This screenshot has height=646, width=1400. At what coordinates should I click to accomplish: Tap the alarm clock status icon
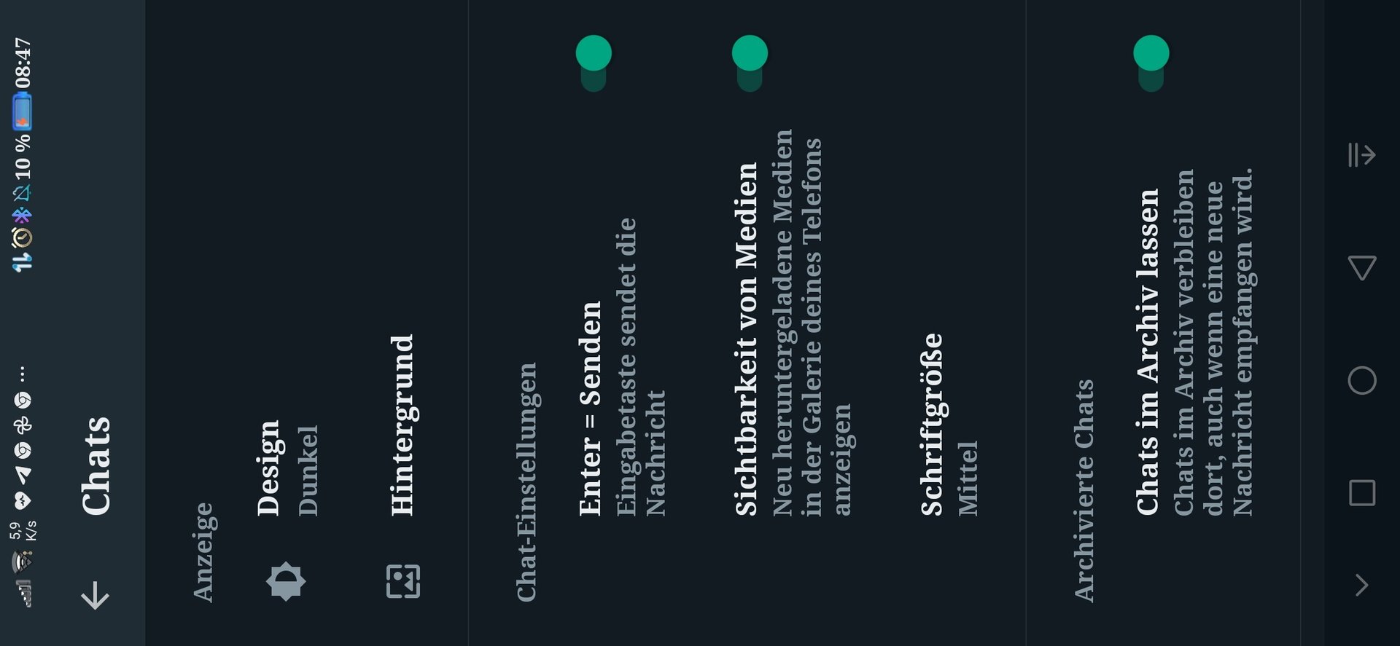(23, 237)
